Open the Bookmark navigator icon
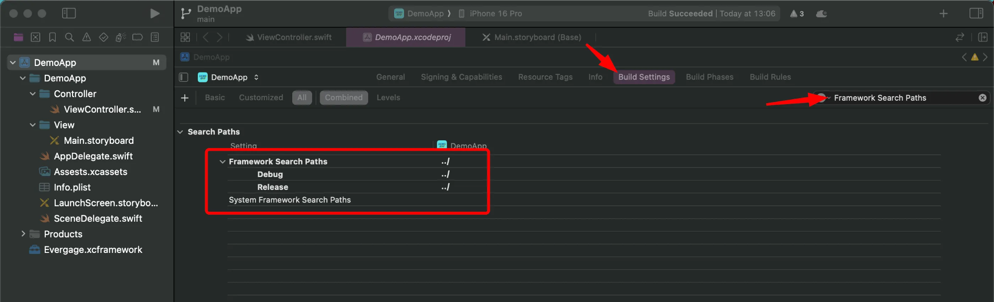This screenshot has height=302, width=994. tap(52, 37)
